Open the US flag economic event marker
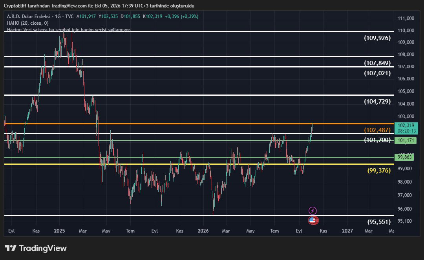The image size is (424, 260). coord(313,220)
